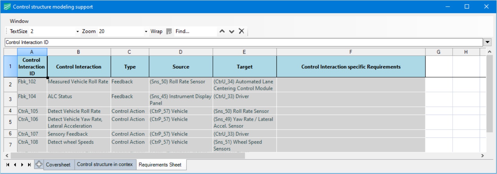The height and width of the screenshot is (174, 497).
Task: Select the ALC Status cell
Action: point(79,100)
